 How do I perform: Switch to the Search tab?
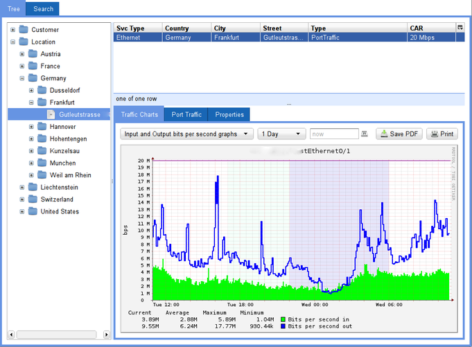(x=43, y=9)
